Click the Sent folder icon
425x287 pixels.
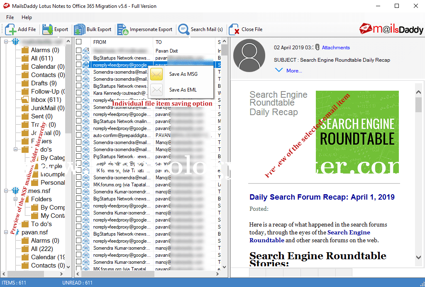[25, 116]
